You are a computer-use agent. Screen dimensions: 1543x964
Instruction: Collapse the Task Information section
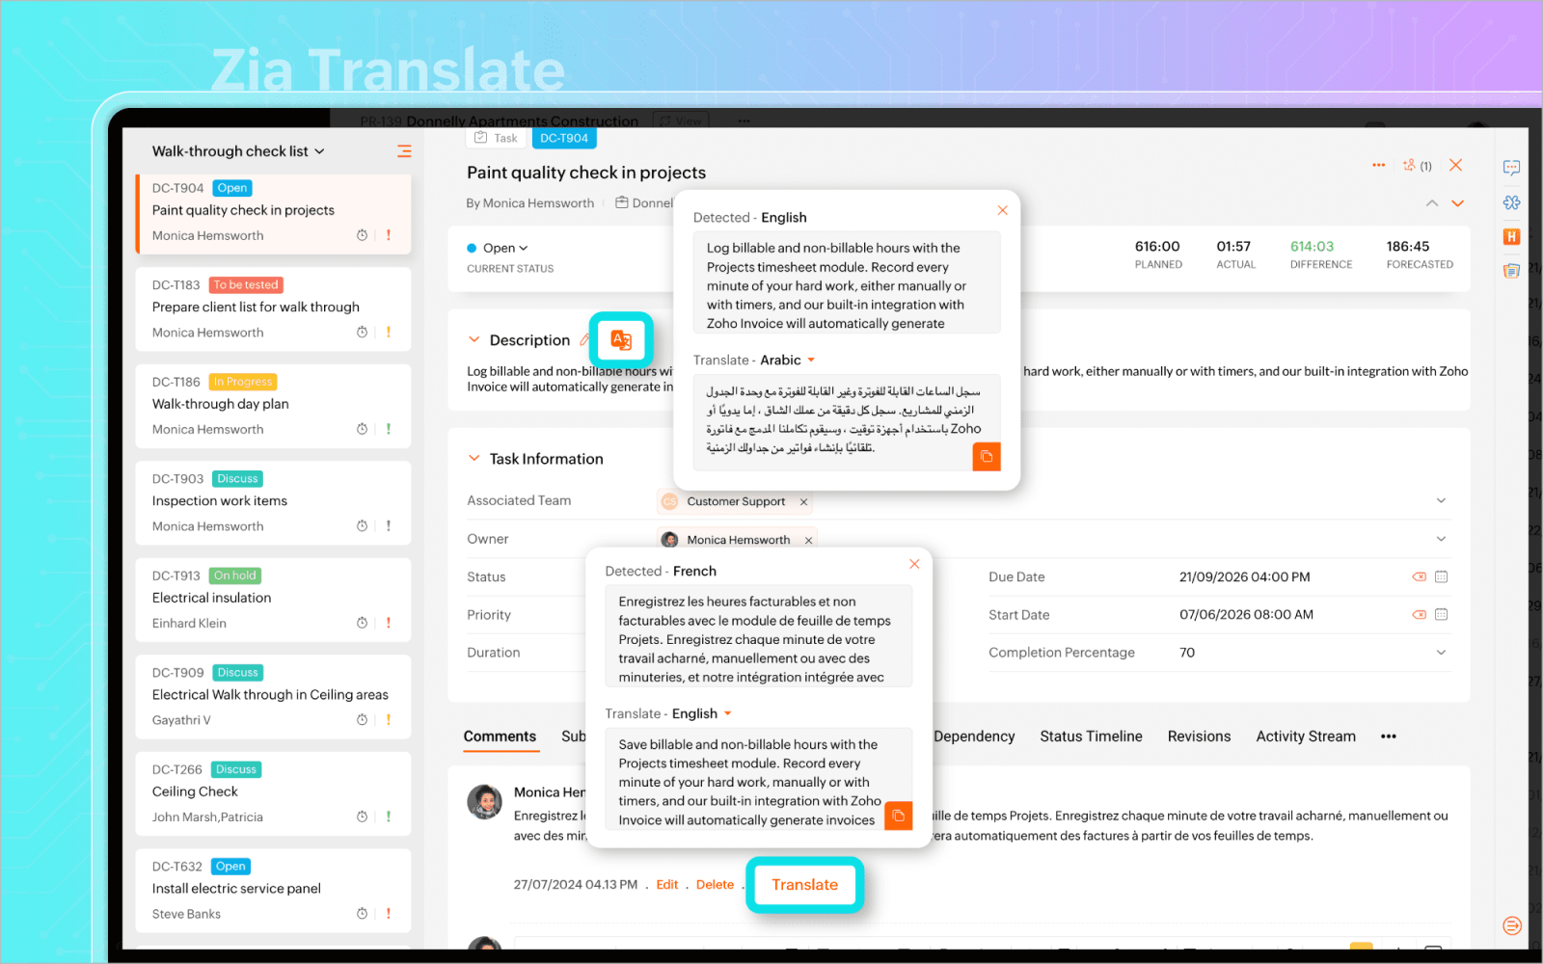tap(474, 458)
